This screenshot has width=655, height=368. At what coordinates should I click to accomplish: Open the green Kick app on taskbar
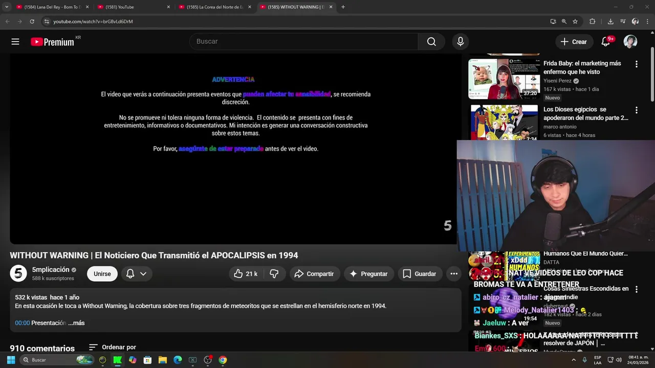[x=117, y=360]
